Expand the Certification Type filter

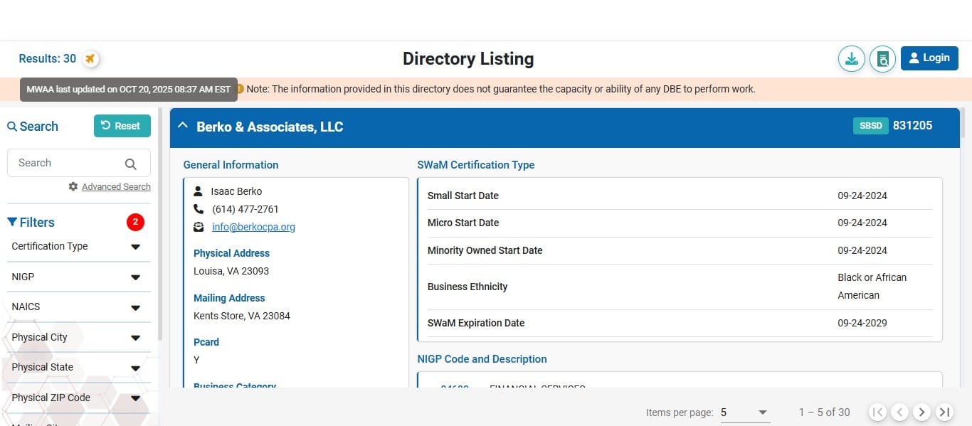(78, 247)
